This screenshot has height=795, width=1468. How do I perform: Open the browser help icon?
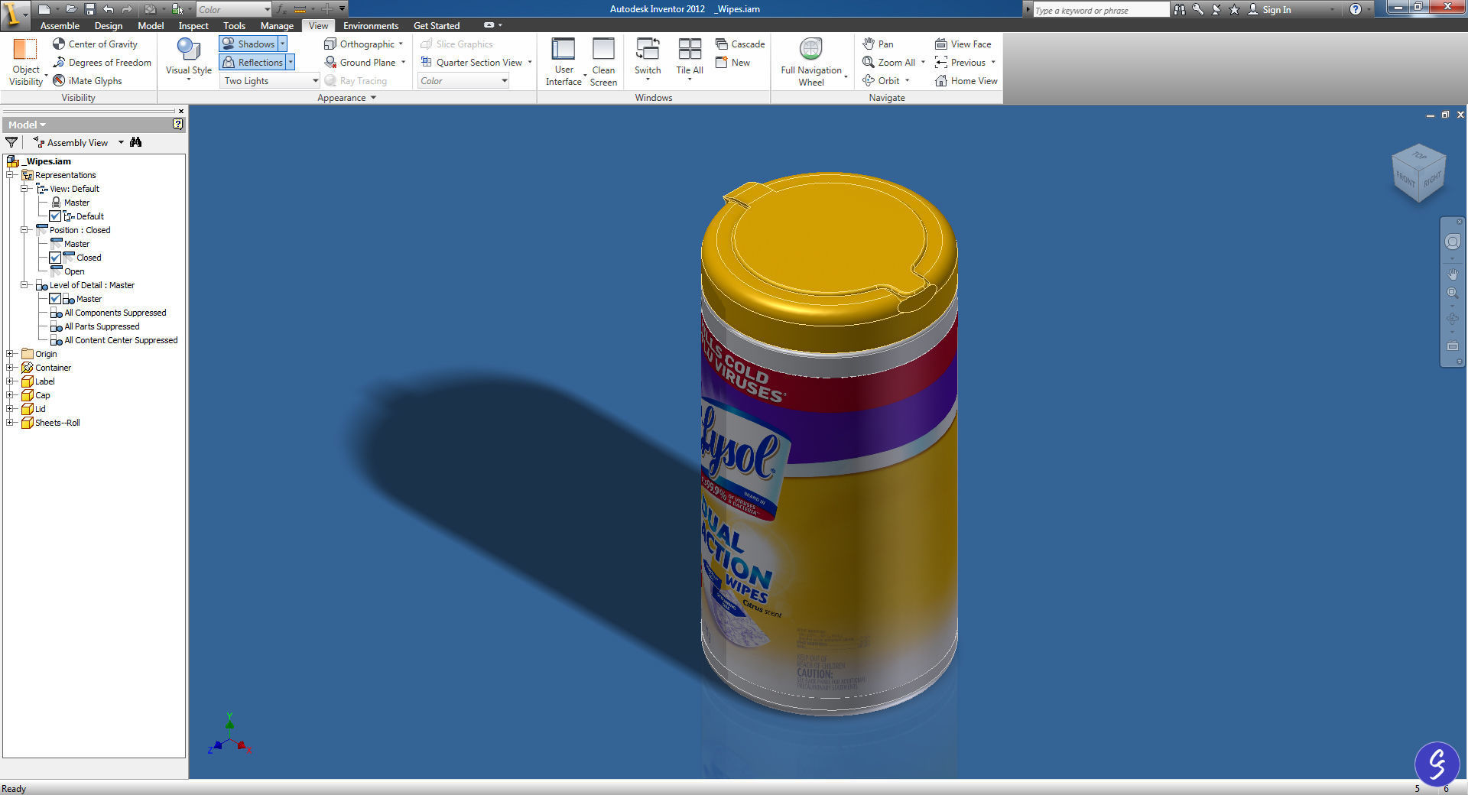coord(178,124)
